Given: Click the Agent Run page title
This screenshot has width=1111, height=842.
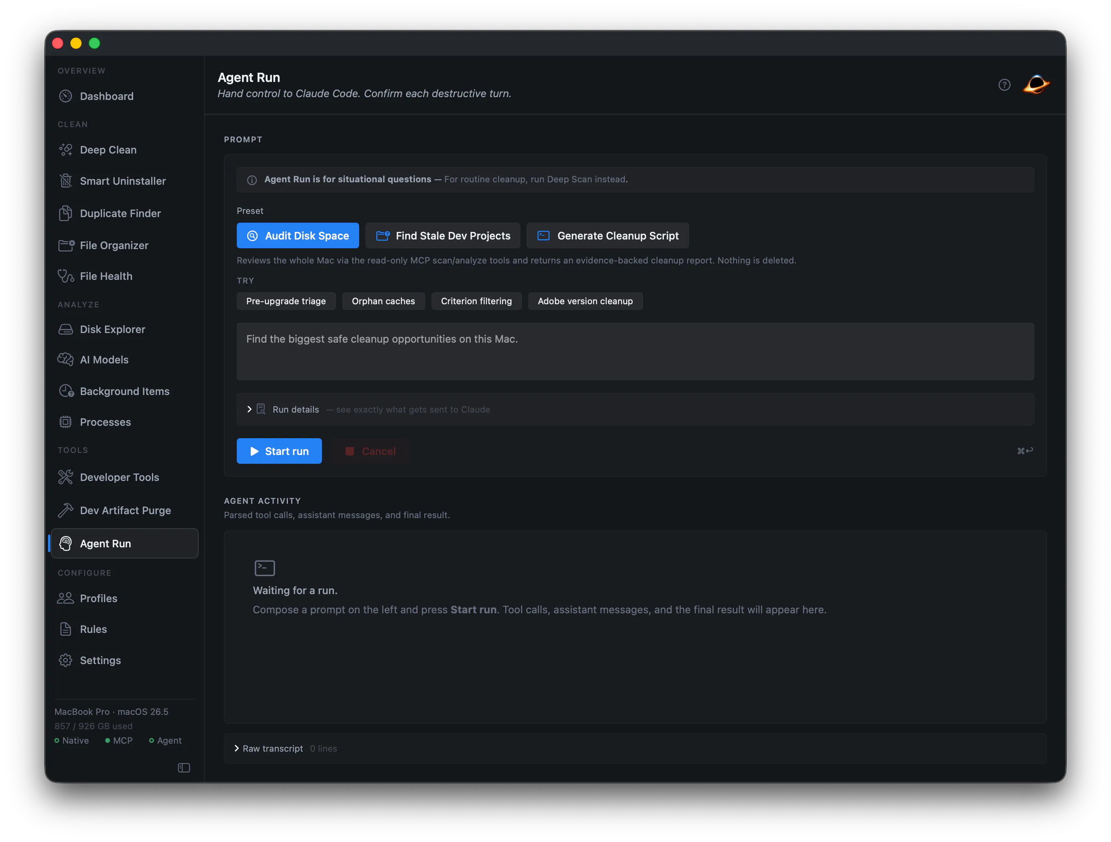Looking at the screenshot, I should pos(249,77).
